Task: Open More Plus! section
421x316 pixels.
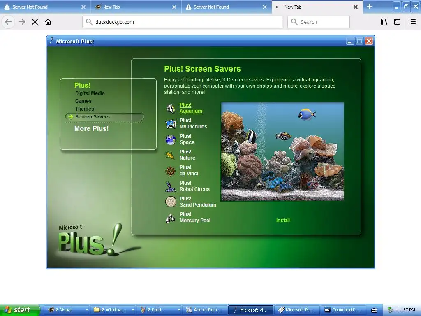Action: point(92,128)
